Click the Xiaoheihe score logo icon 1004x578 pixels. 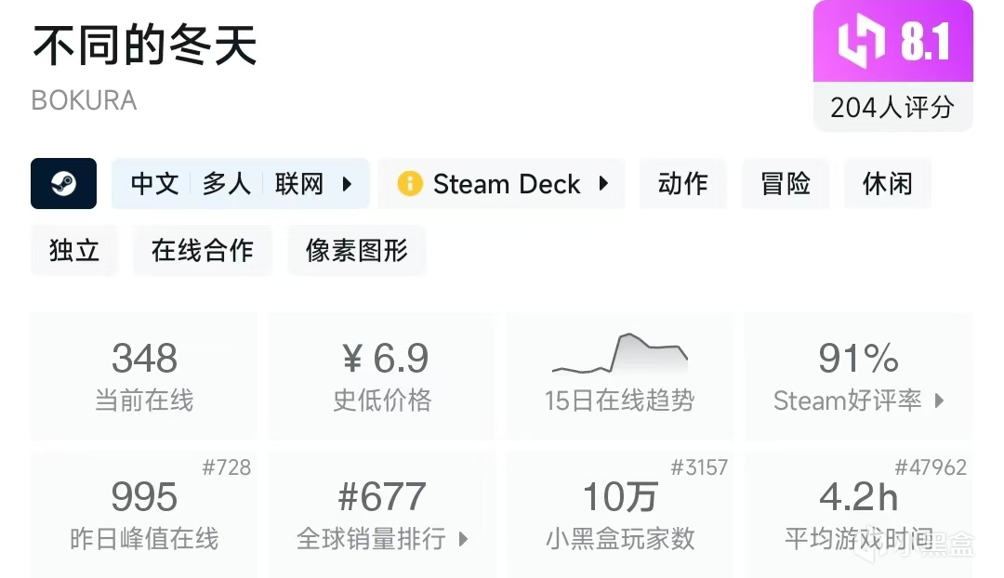point(860,41)
